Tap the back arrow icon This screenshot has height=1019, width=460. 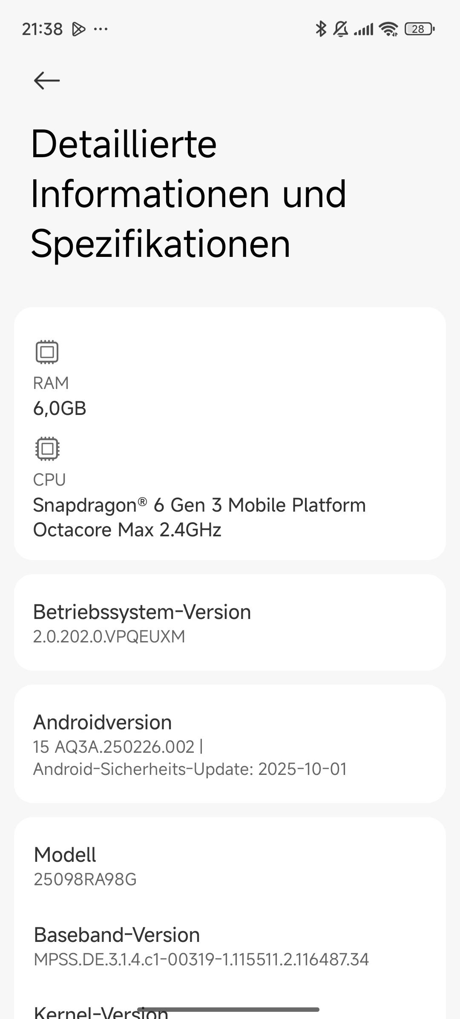[x=47, y=81]
